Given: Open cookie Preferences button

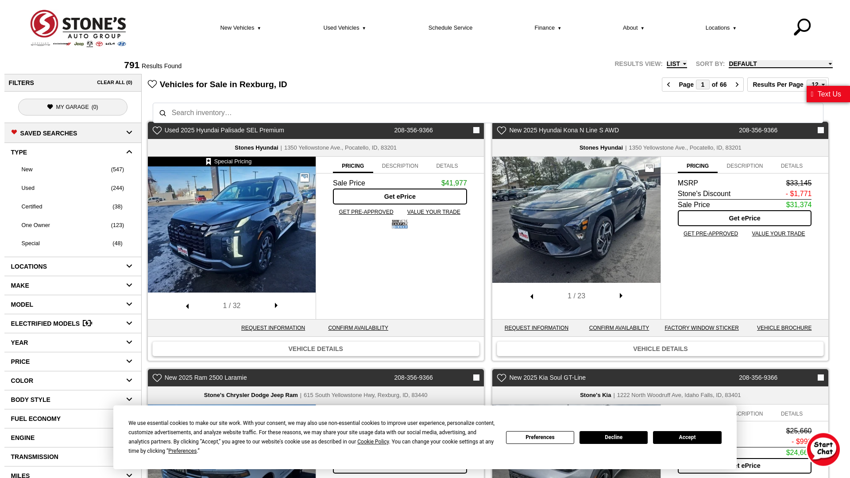Looking at the screenshot, I should click(x=540, y=437).
